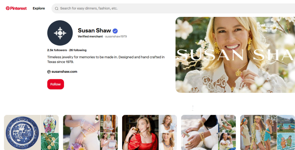The width and height of the screenshot is (295, 150).
Task: Visit the susanshaw.com link
Action: (64, 72)
